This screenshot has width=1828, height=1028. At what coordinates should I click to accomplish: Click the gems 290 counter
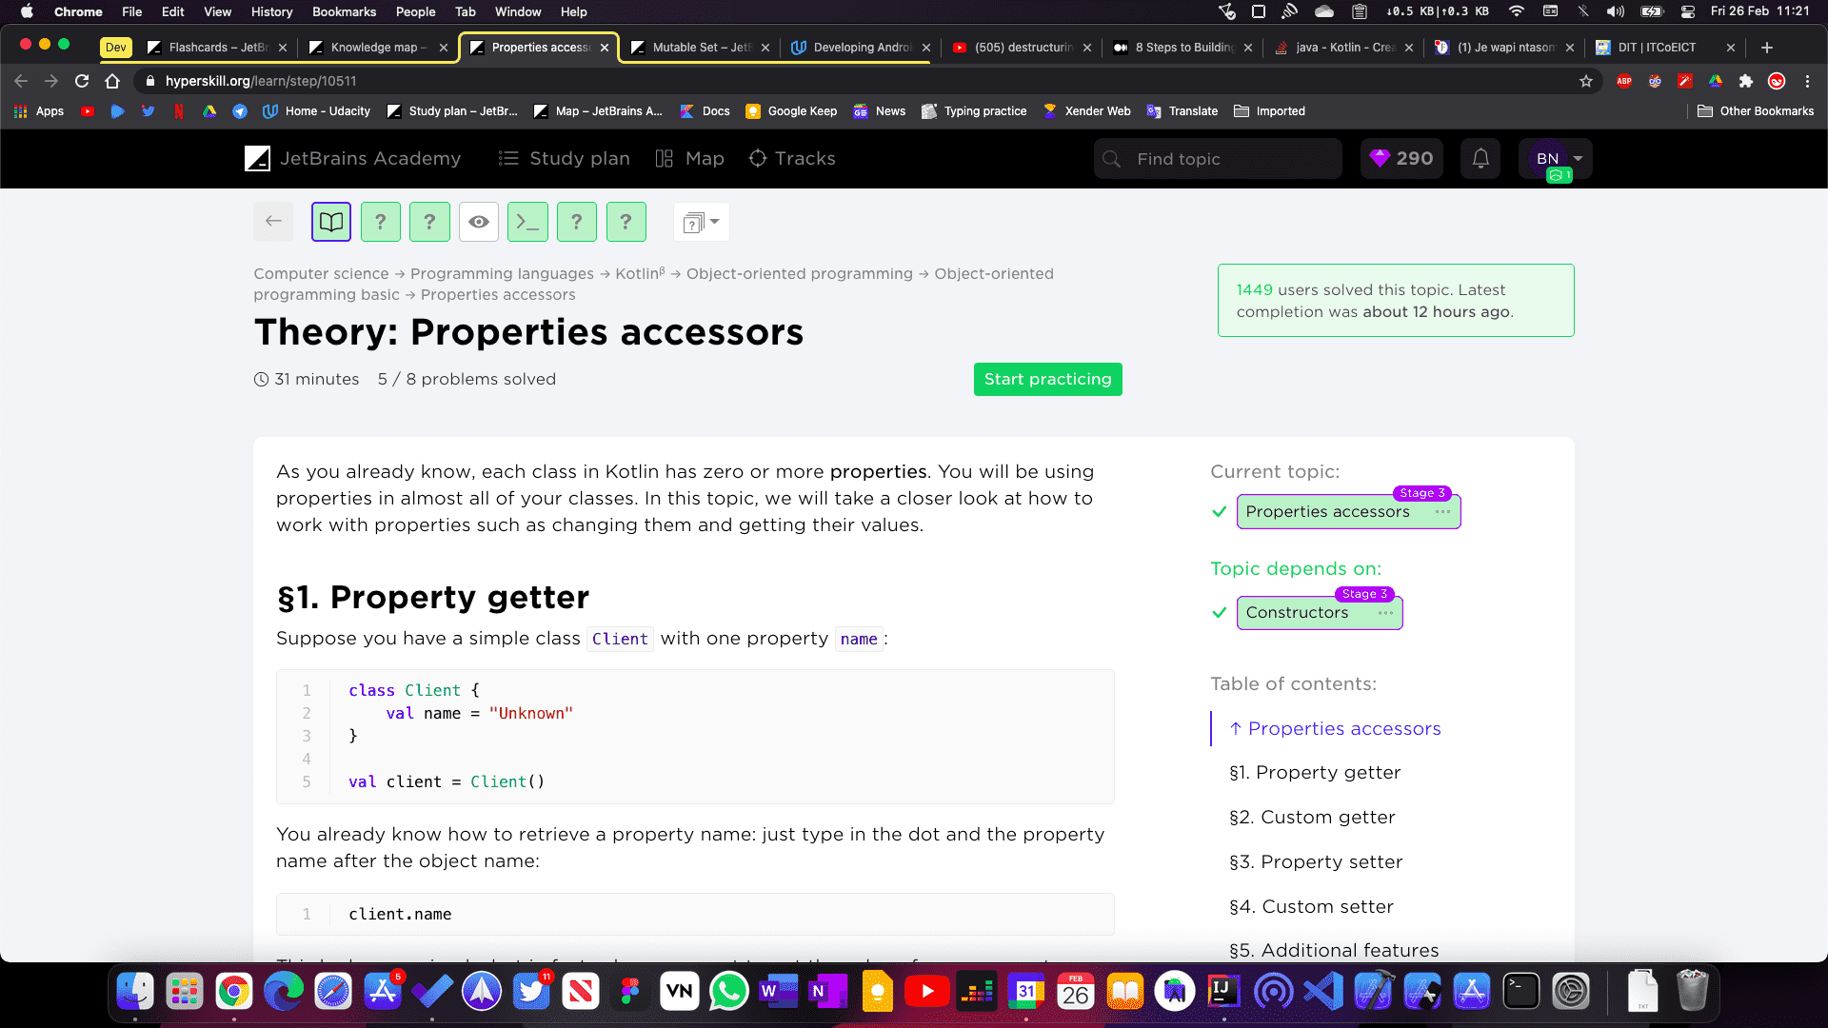tap(1401, 158)
